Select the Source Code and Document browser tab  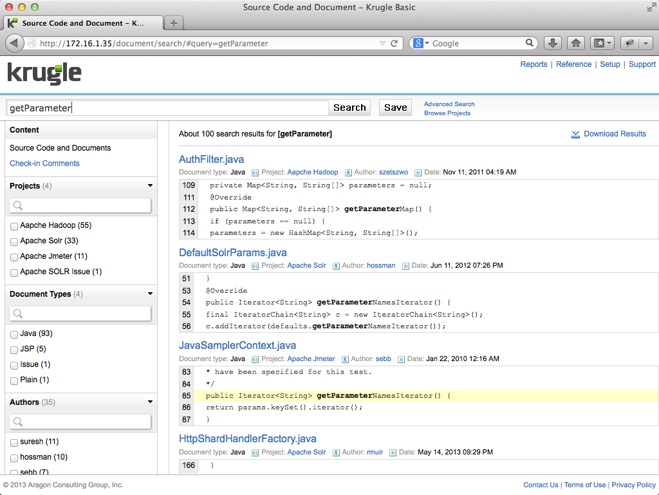83,23
